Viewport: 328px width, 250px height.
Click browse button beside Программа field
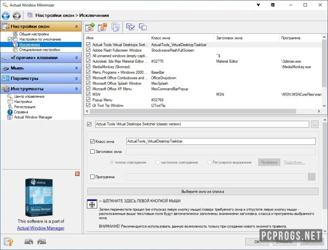[312, 177]
